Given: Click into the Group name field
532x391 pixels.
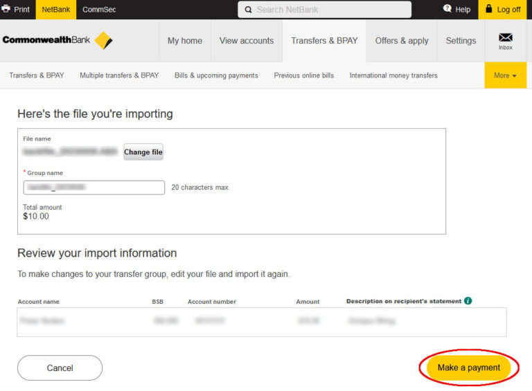Looking at the screenshot, I should tap(94, 188).
